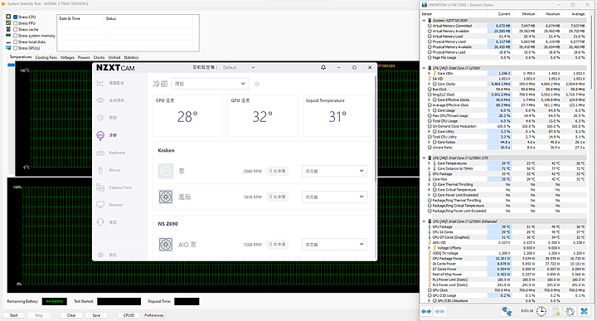The image size is (597, 321).
Task: Click the N5 Z690 AIO pump fan icon
Action: [166, 245]
